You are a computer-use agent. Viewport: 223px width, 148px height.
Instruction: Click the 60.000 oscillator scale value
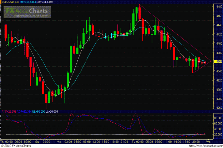point(218,123)
